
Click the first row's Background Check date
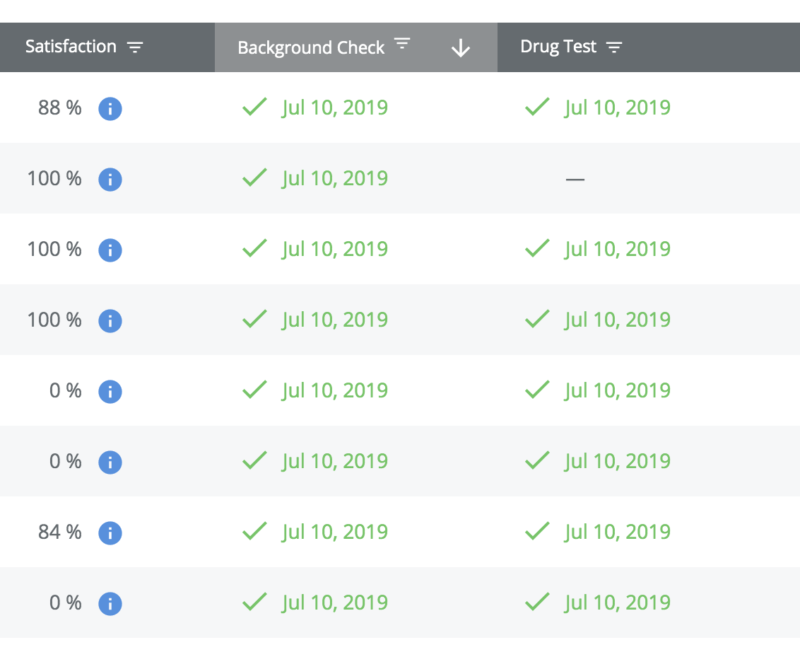pos(335,107)
